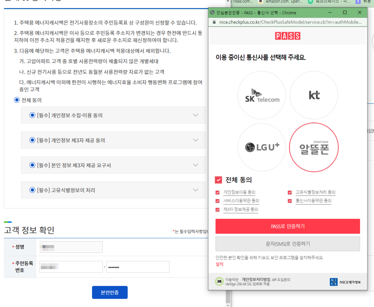The image size is (374, 307).
Task: Click the SA security seal icon
Action: (219, 281)
